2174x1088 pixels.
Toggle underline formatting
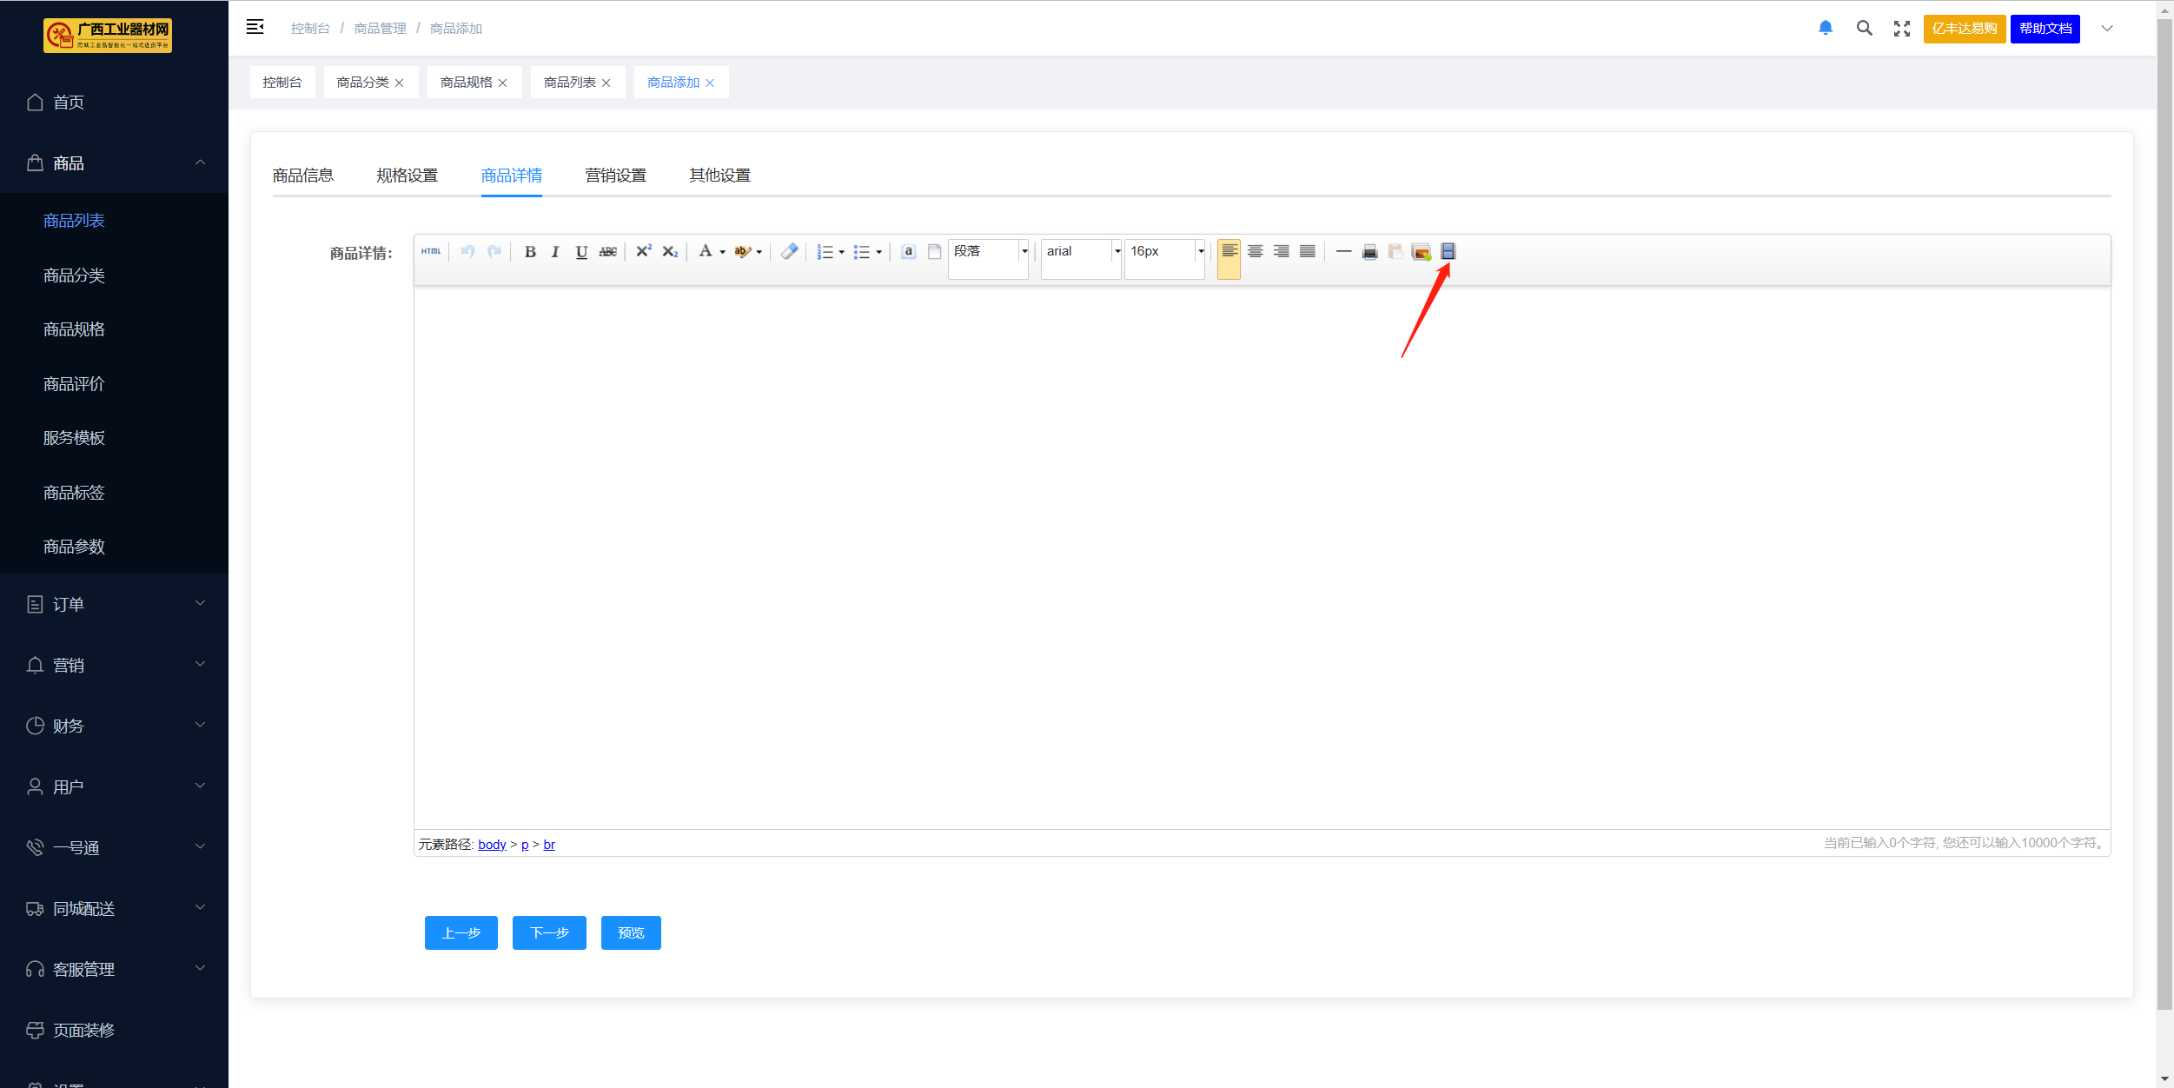pos(581,252)
